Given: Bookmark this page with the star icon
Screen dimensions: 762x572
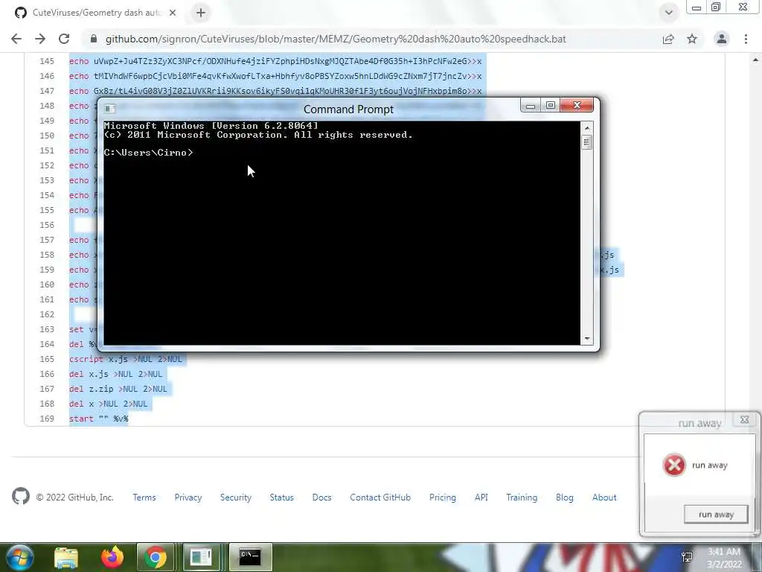Looking at the screenshot, I should point(692,39).
